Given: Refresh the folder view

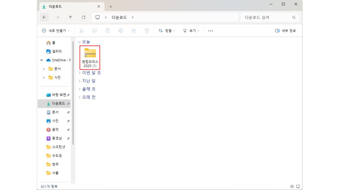Looking at the screenshot, I should [x=84, y=17].
